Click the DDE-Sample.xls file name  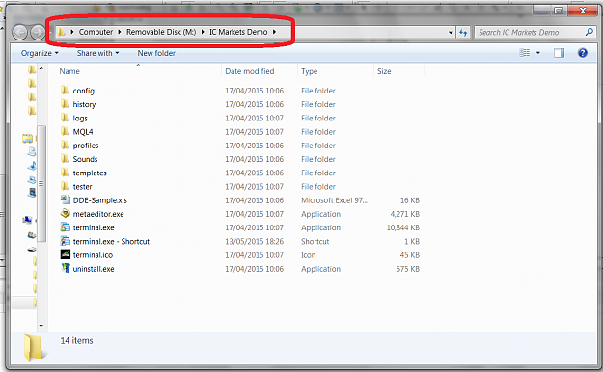[99, 200]
